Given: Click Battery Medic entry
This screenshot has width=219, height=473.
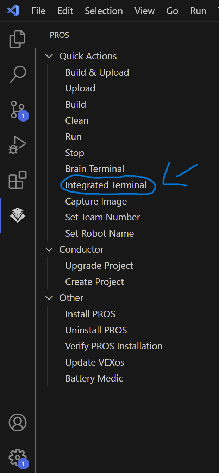Looking at the screenshot, I should click(x=94, y=378).
